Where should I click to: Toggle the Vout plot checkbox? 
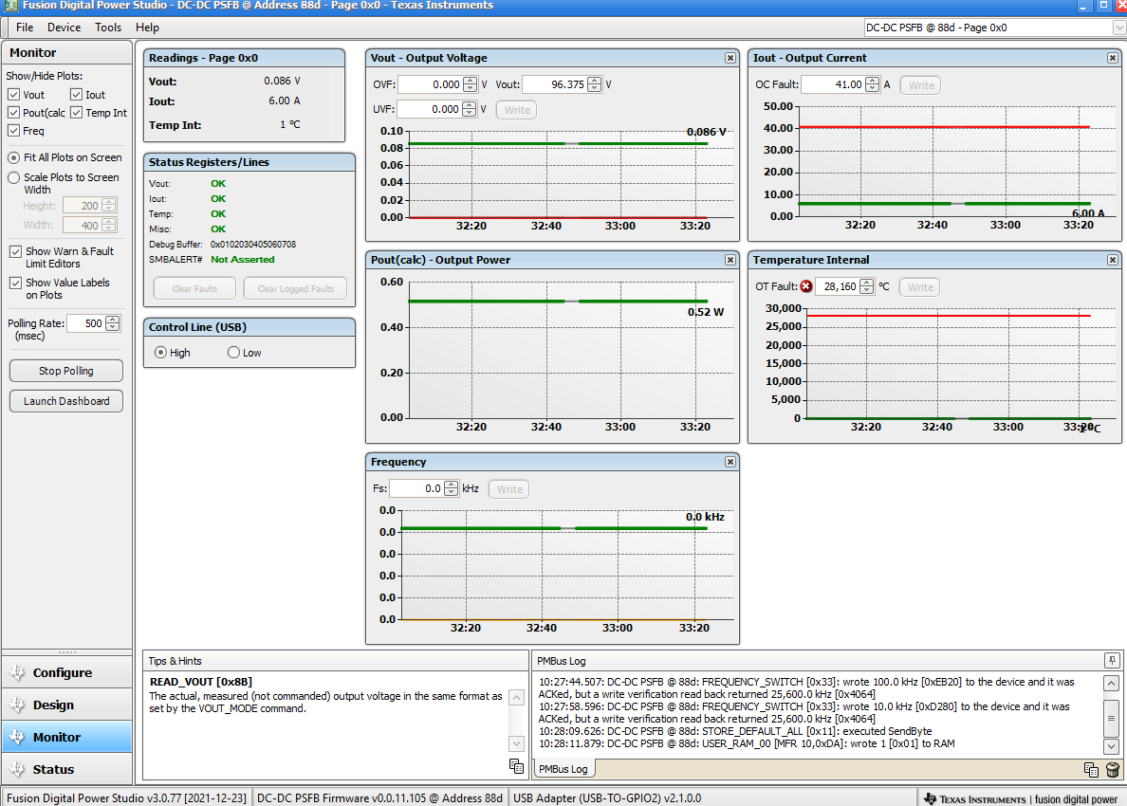click(x=13, y=94)
